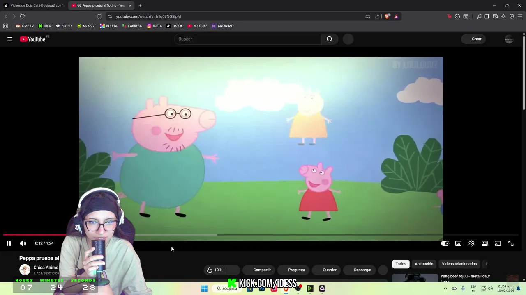526x295 pixels.
Task: Open a new browser tab
Action: (140, 5)
